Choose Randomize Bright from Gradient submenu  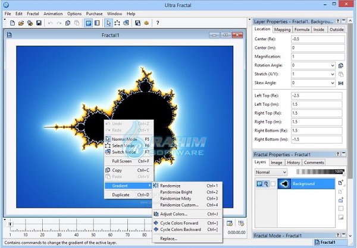tap(176, 192)
